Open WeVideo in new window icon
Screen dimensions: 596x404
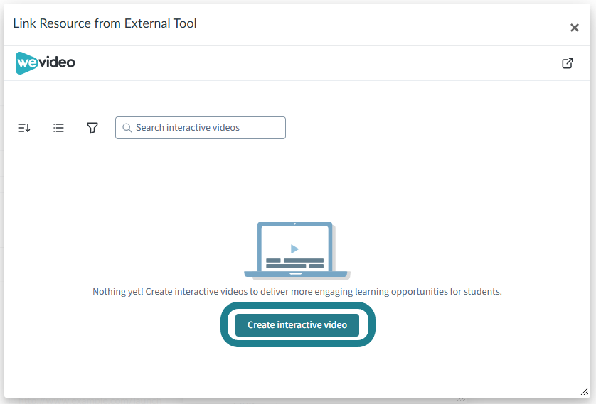[x=568, y=63]
